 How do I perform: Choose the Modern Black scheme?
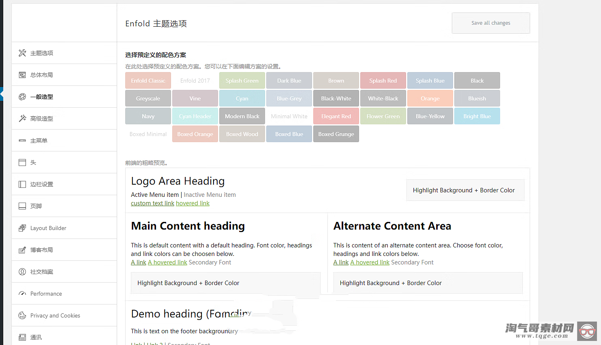point(242,116)
